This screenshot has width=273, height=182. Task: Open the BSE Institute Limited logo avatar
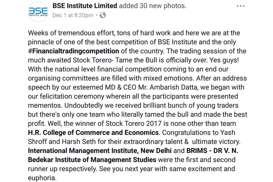point(38,12)
